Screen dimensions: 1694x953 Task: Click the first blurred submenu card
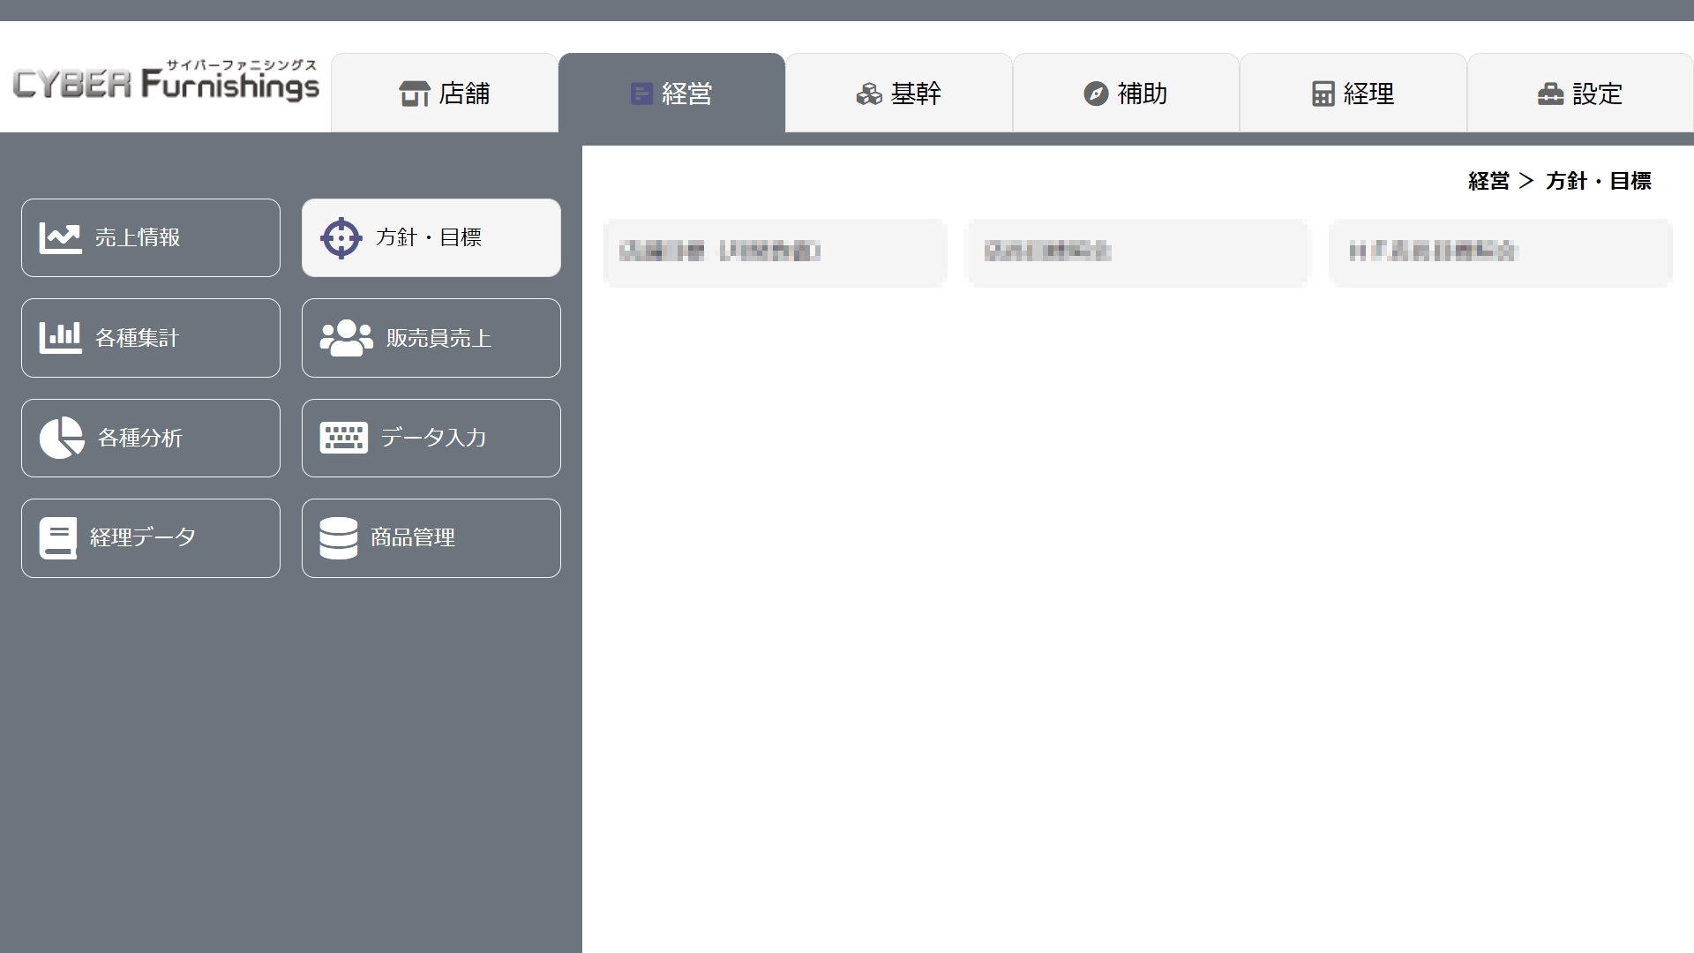(x=775, y=252)
